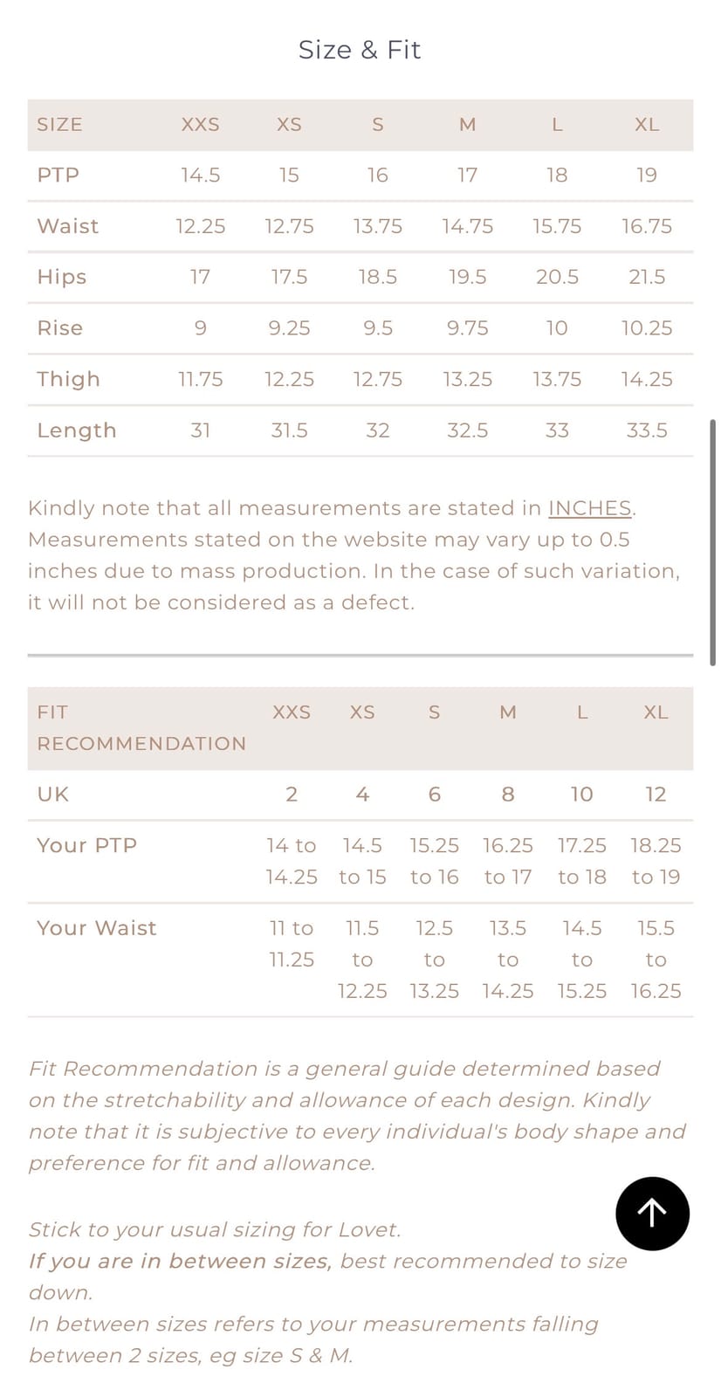Select the Size & Fit heading
The height and width of the screenshot is (1397, 721).
(x=360, y=50)
